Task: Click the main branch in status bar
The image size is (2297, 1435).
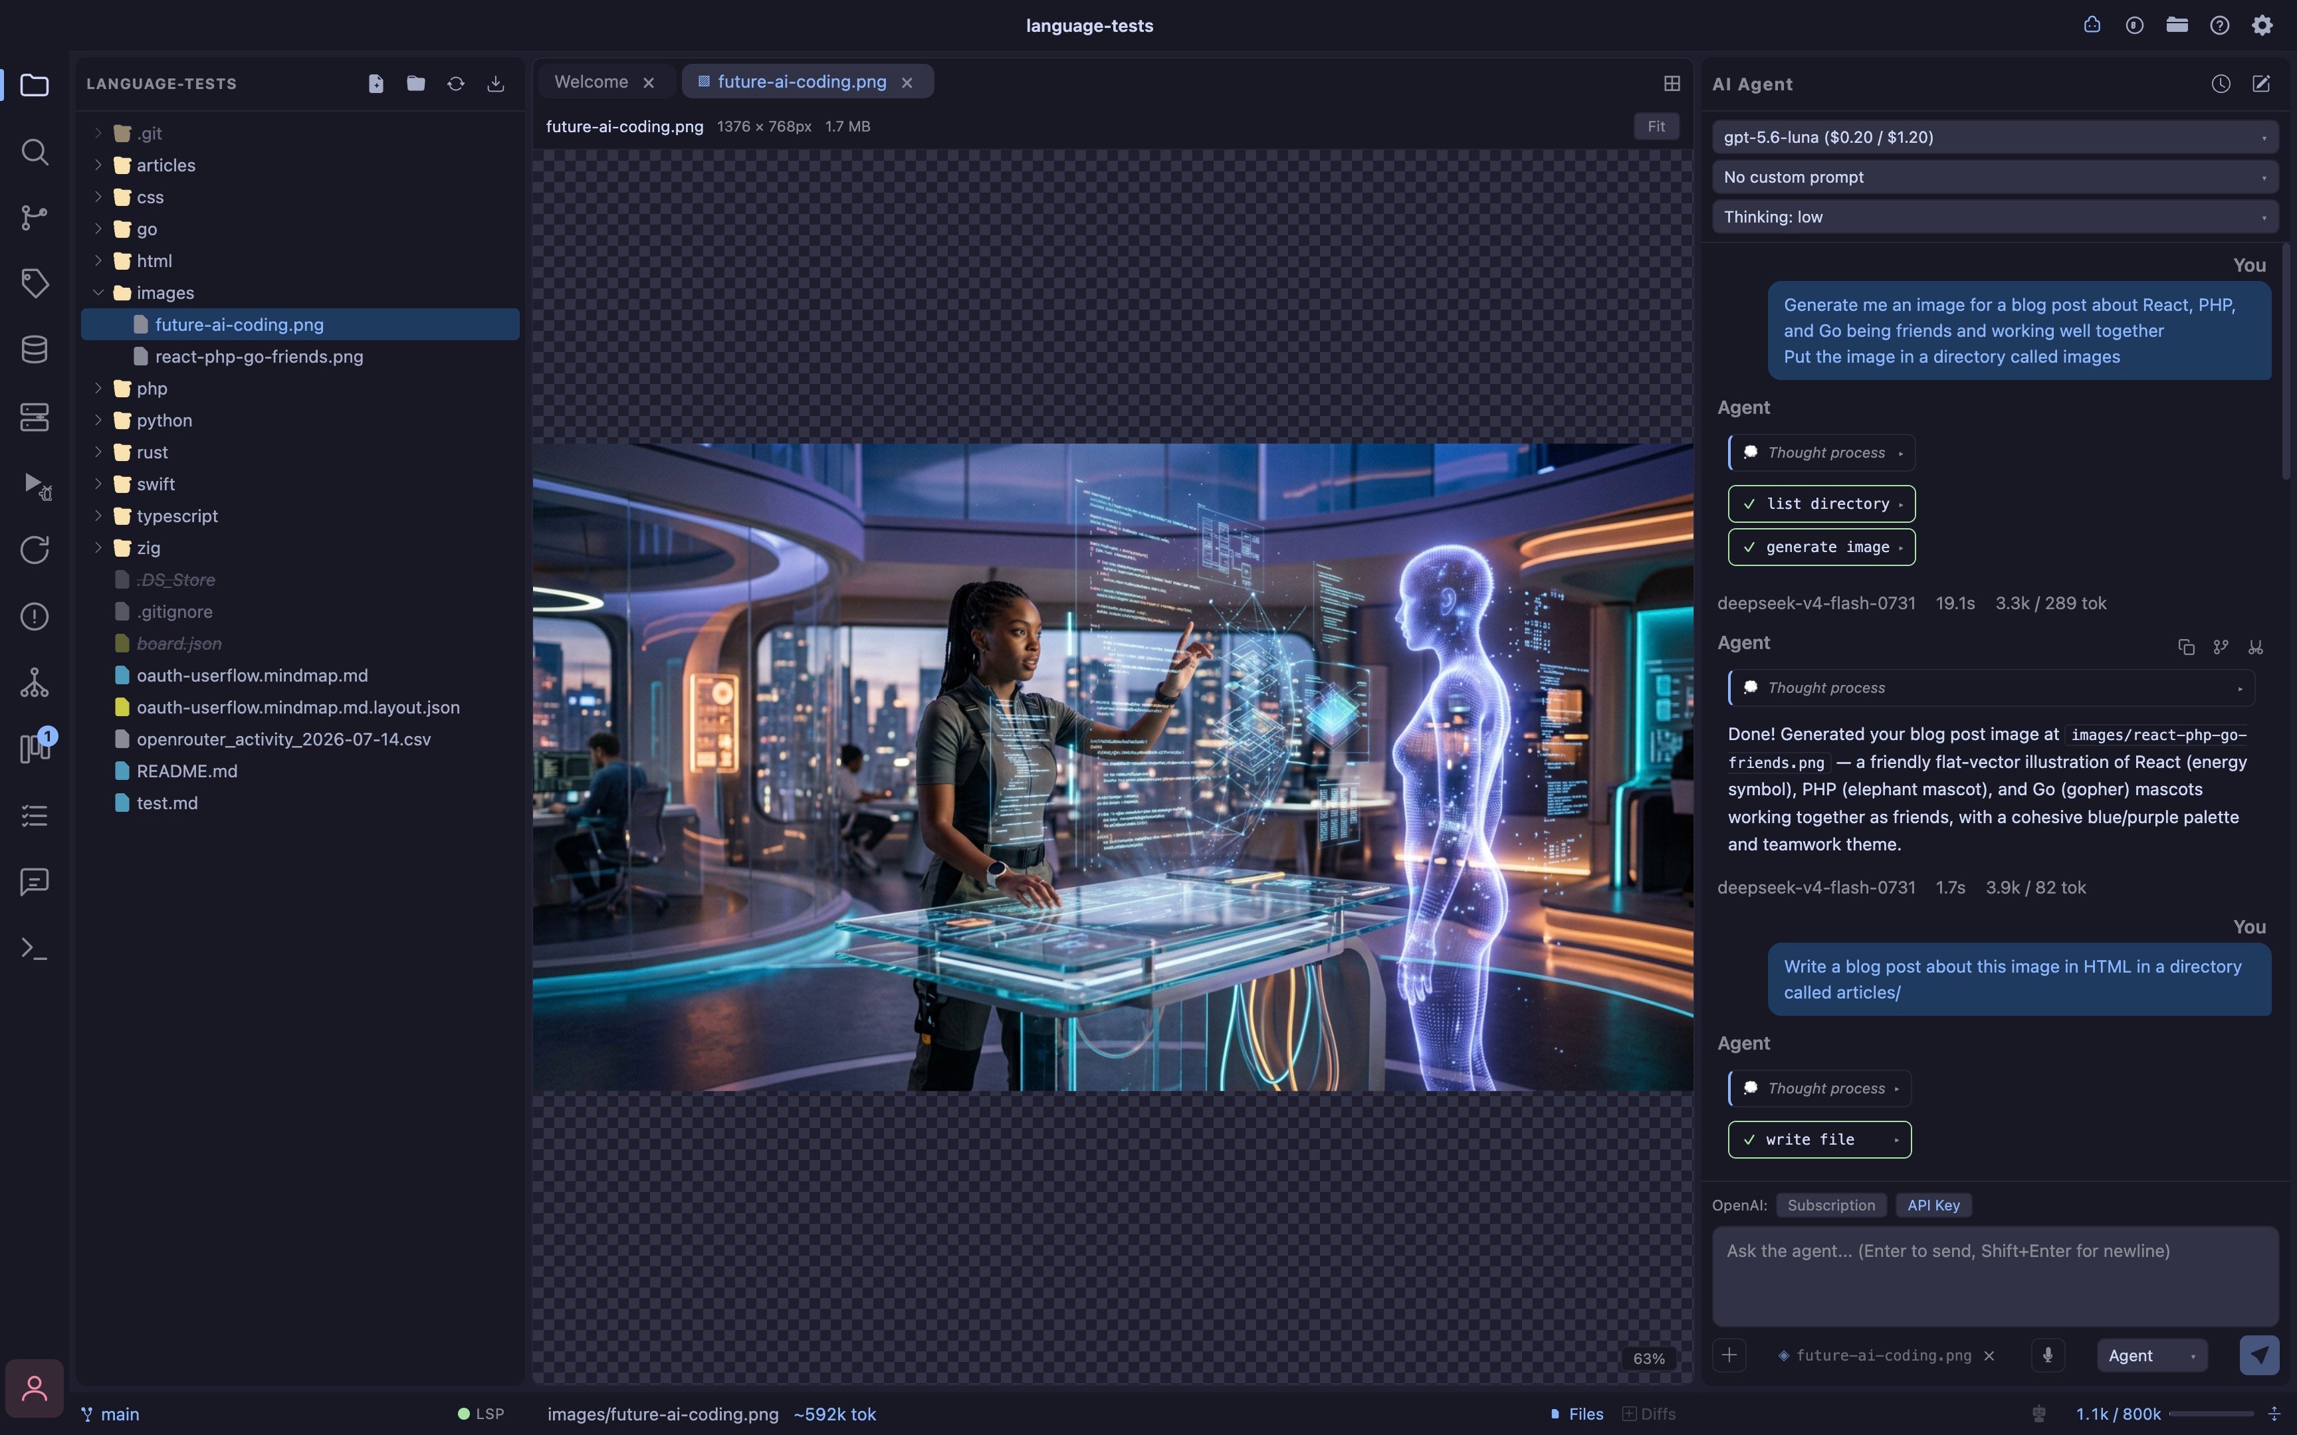Action: 110,1414
